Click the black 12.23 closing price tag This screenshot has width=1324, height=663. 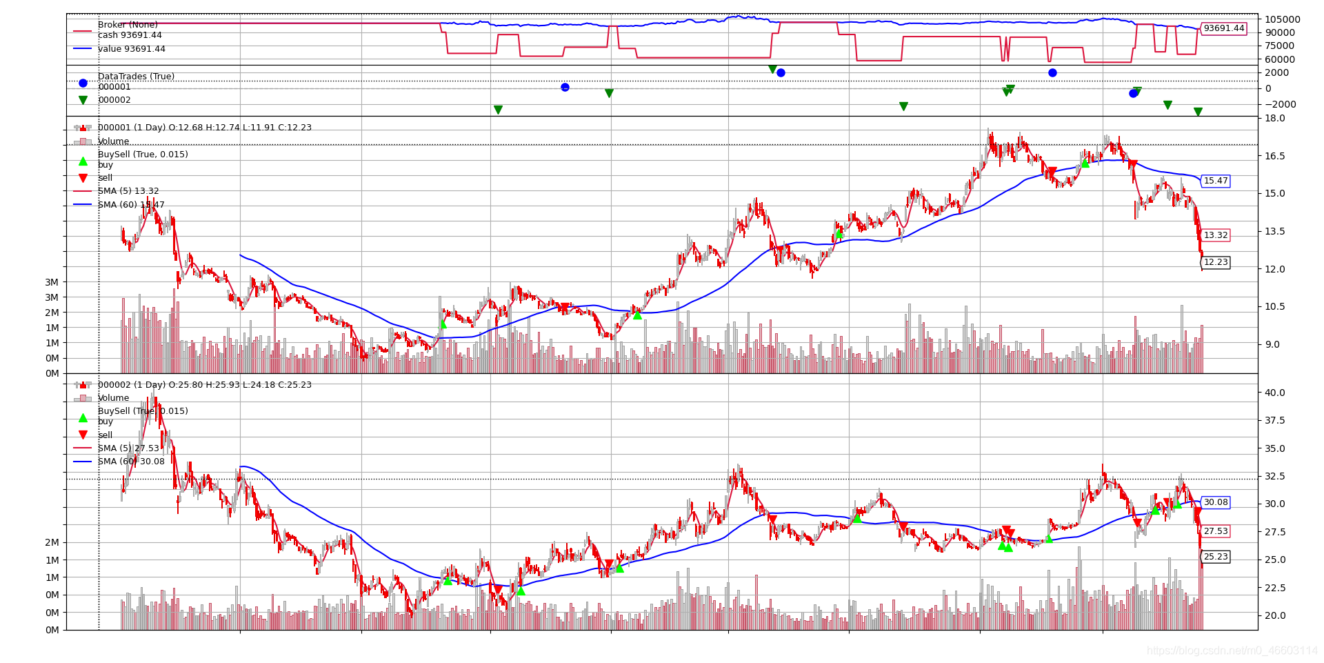pyautogui.click(x=1215, y=262)
